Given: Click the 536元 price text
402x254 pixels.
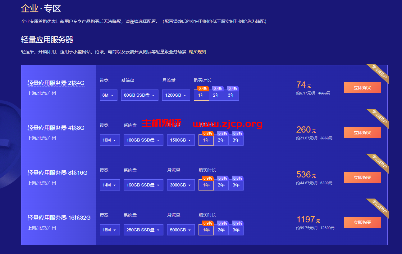Looking at the screenshot, I should point(306,174).
